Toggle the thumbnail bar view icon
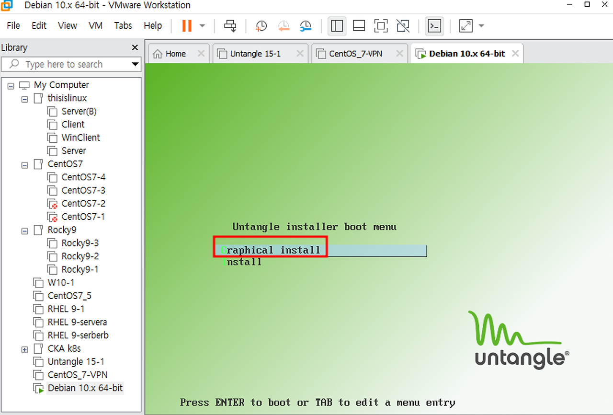Screen dimensions: 613x415 coord(359,26)
